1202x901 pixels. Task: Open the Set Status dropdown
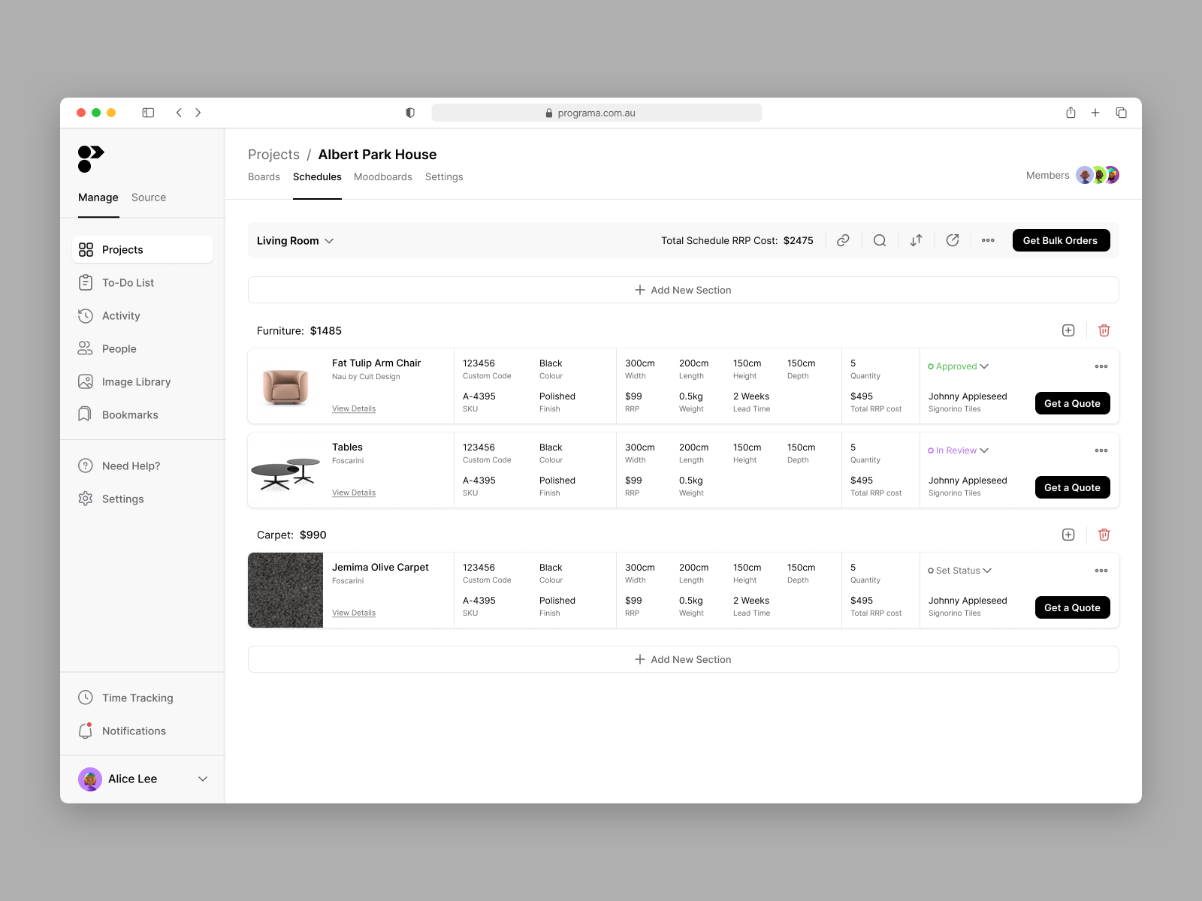tap(959, 571)
